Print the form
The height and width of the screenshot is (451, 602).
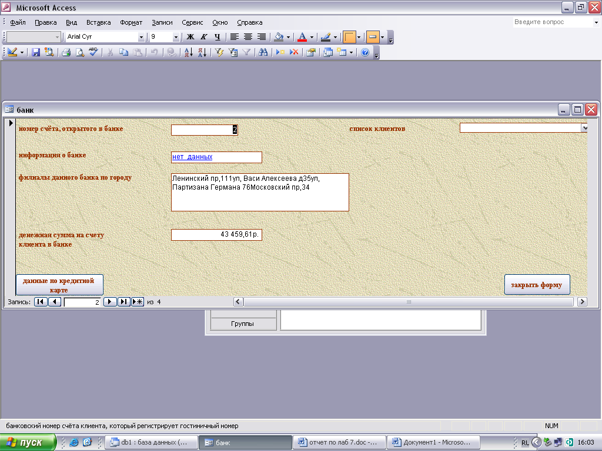66,52
